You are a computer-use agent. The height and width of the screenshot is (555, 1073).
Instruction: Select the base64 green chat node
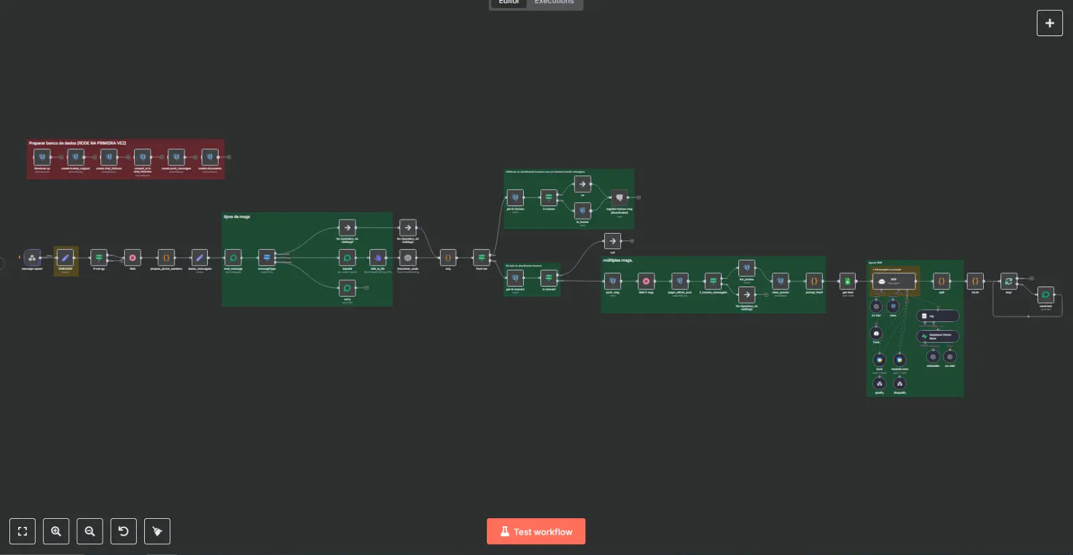(x=347, y=258)
